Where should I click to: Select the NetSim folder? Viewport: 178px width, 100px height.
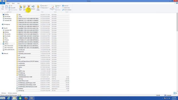point(43,67)
